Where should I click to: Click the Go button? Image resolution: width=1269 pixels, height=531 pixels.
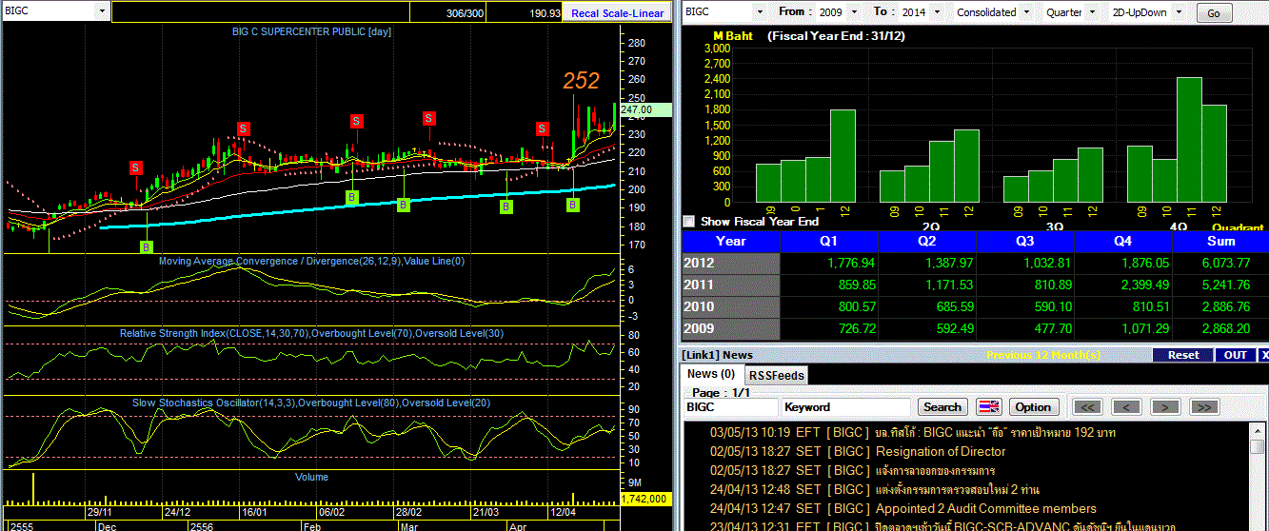[1213, 13]
